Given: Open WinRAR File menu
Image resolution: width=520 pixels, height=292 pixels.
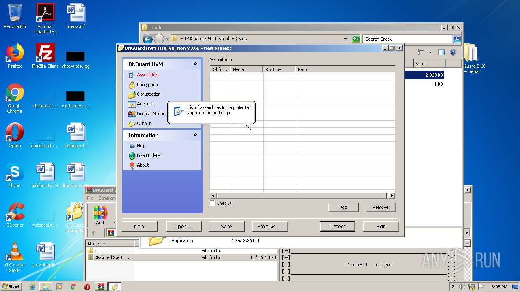Looking at the screenshot, I should pos(90,198).
